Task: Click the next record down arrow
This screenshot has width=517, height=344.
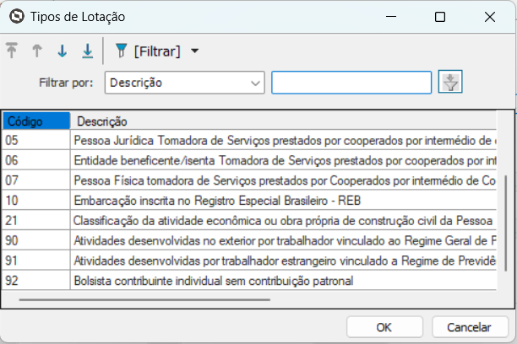Action: point(62,51)
